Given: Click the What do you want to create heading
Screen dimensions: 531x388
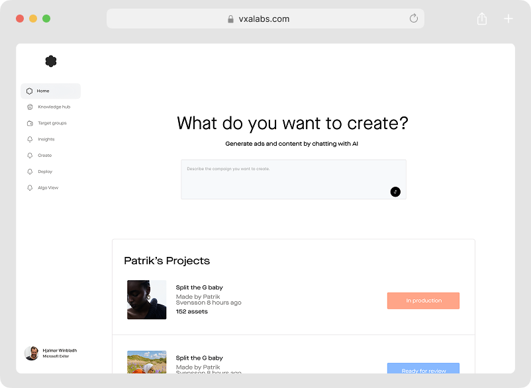Looking at the screenshot, I should tap(293, 123).
